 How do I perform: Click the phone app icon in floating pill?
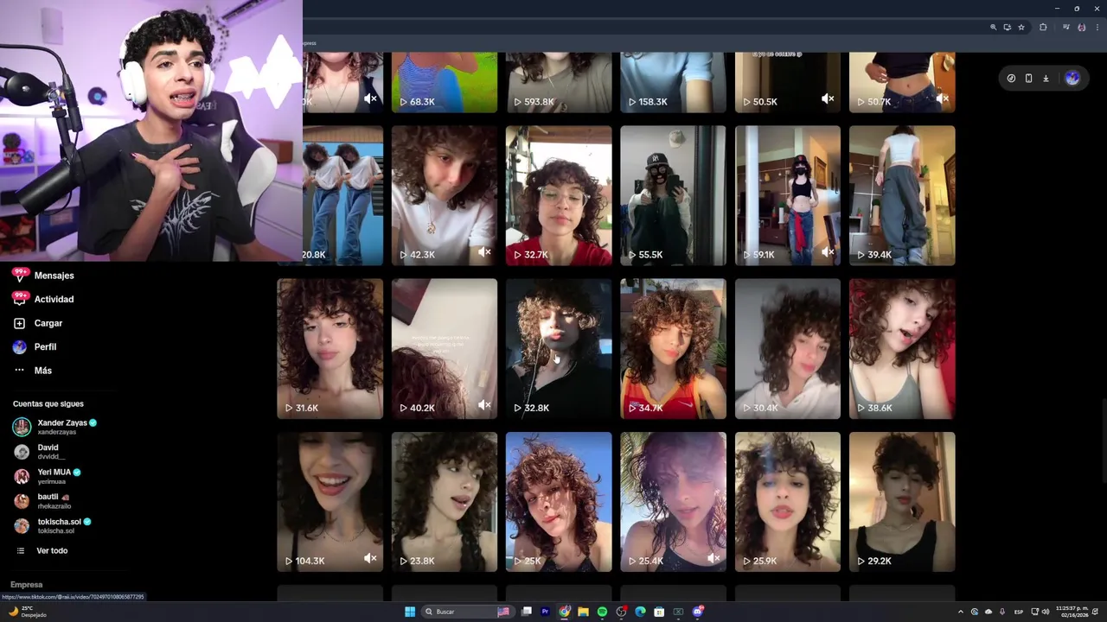tap(1028, 79)
